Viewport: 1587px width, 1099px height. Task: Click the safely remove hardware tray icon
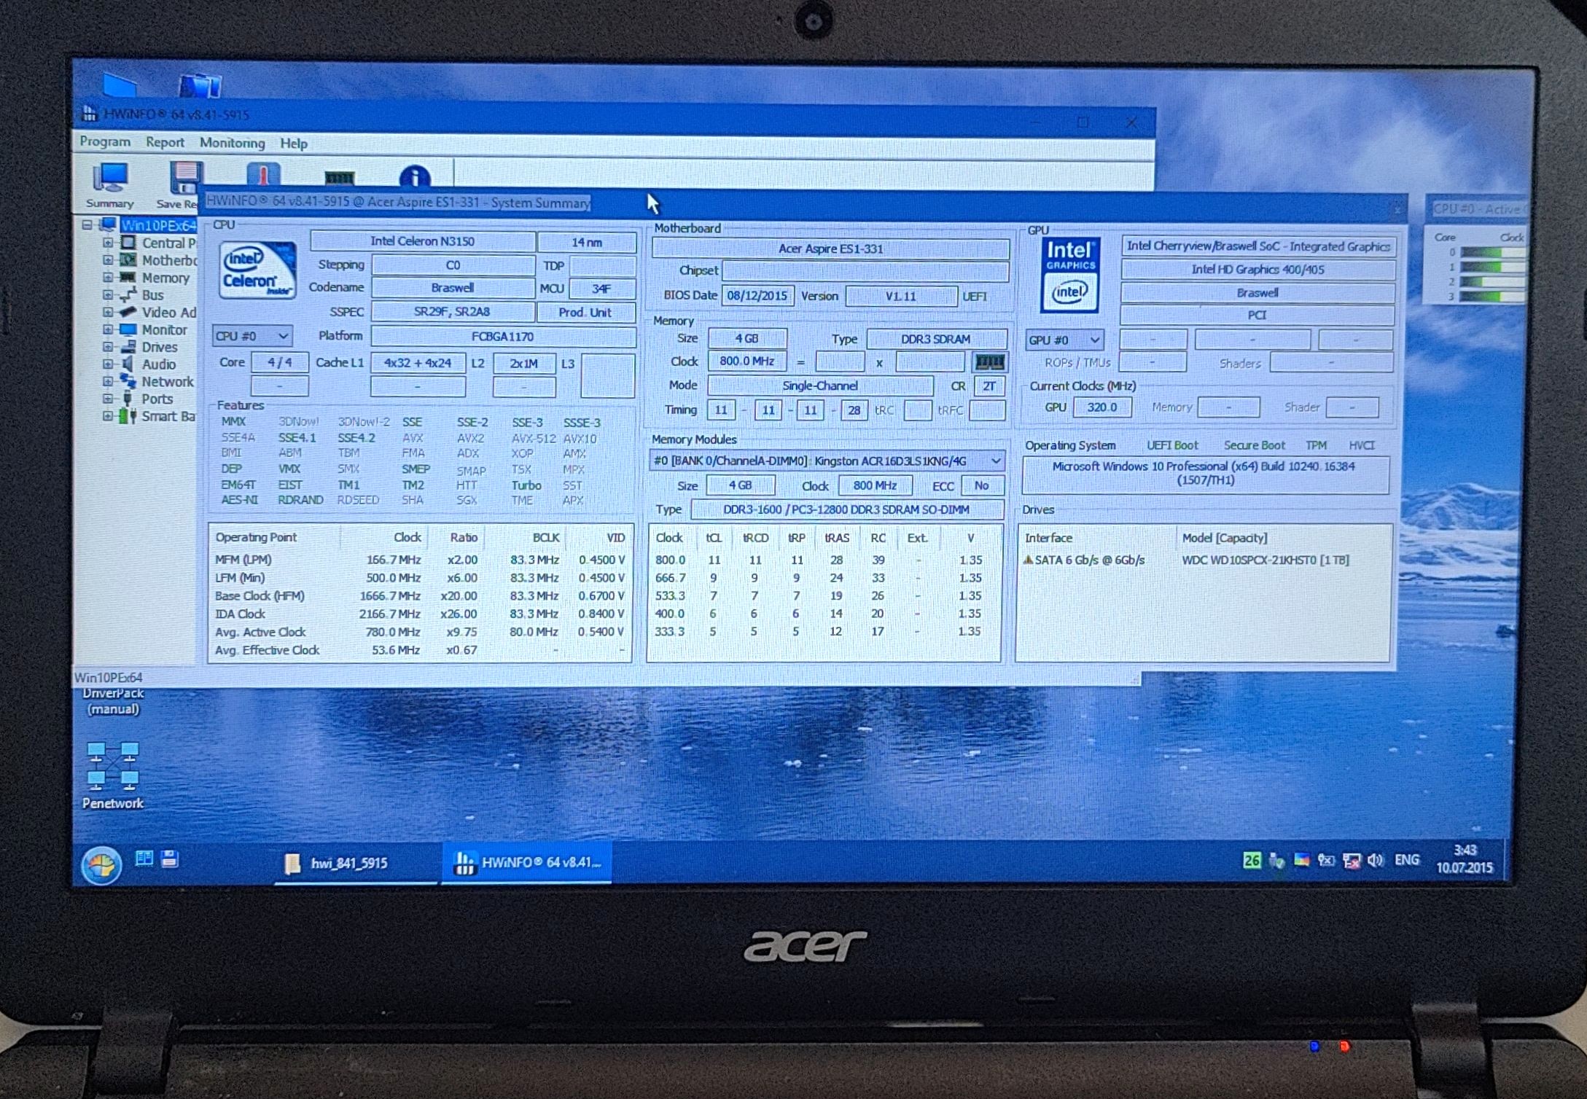(x=1276, y=861)
